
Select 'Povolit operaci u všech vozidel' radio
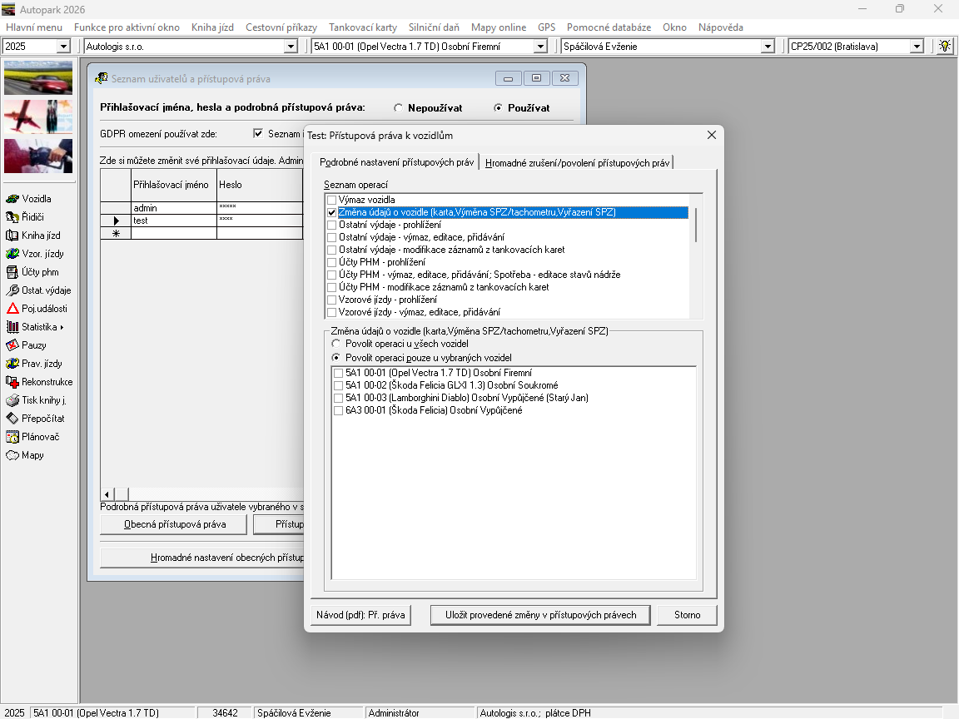pos(336,344)
